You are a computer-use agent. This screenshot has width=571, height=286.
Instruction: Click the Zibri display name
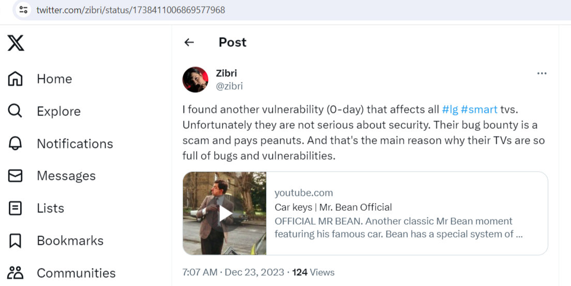click(x=226, y=73)
